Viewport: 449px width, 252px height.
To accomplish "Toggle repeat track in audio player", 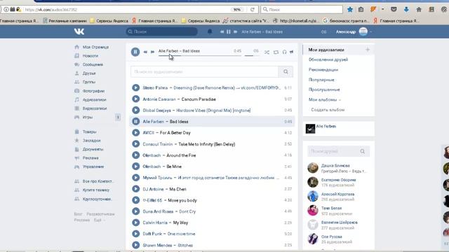I will (276, 52).
